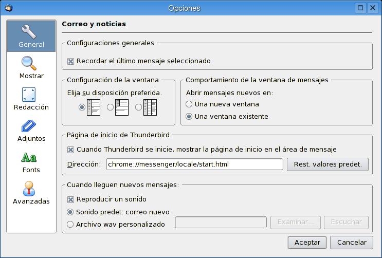Click the Escuchar button
The width and height of the screenshot is (382, 258).
pos(346,222)
